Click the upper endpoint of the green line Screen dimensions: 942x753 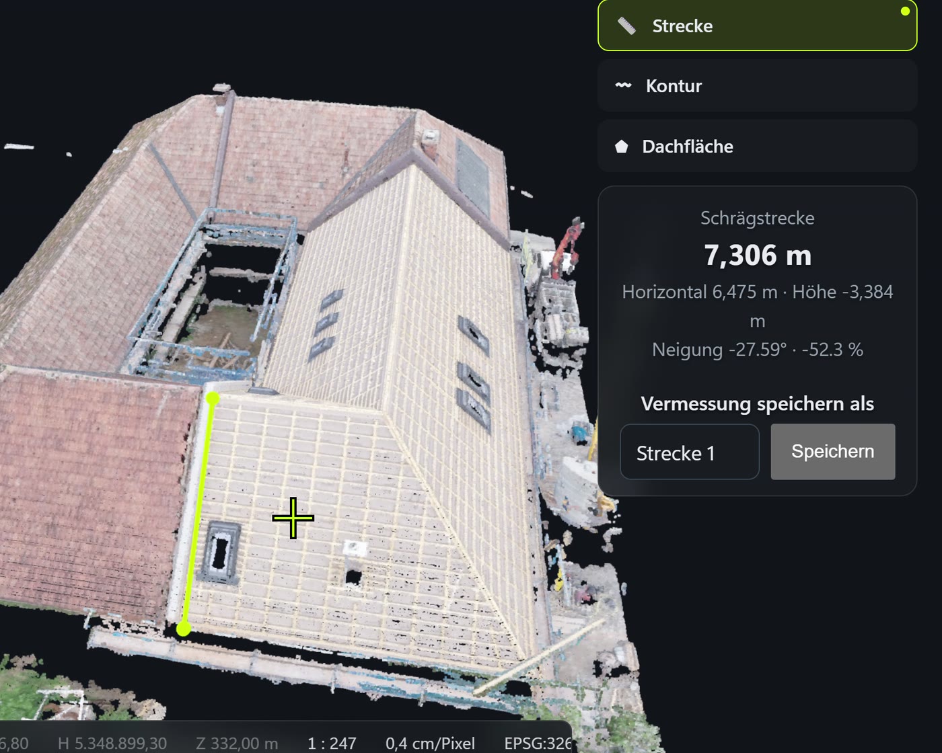213,398
